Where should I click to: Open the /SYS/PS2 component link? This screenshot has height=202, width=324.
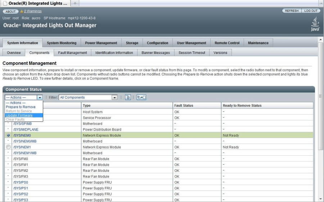pos(21,194)
